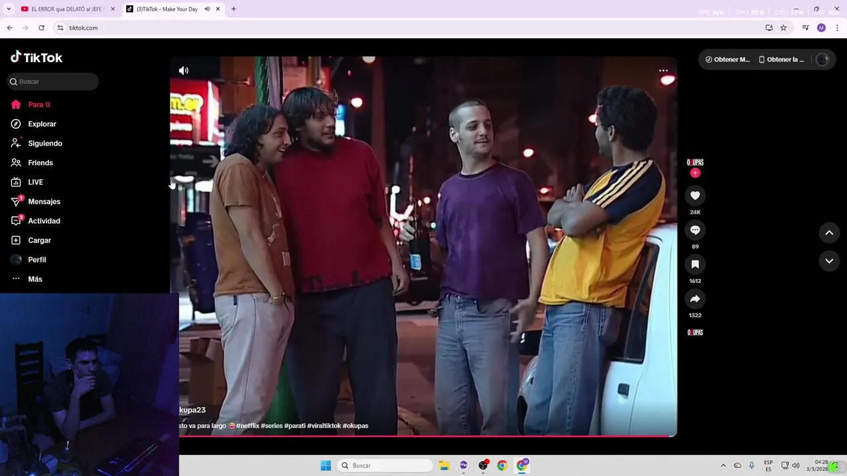Click the #parati hashtag
This screenshot has width=847, height=476.
(x=294, y=426)
